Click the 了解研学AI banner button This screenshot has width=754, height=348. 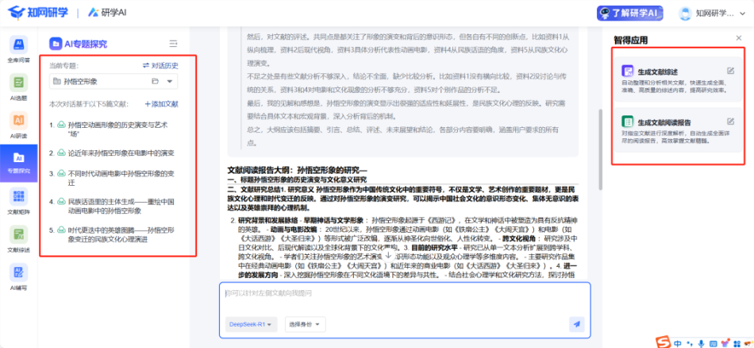pos(630,13)
